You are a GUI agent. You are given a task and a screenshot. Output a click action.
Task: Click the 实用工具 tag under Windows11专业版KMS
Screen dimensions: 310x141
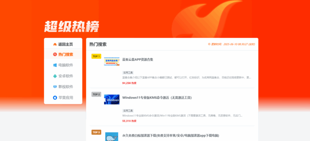click(128, 110)
